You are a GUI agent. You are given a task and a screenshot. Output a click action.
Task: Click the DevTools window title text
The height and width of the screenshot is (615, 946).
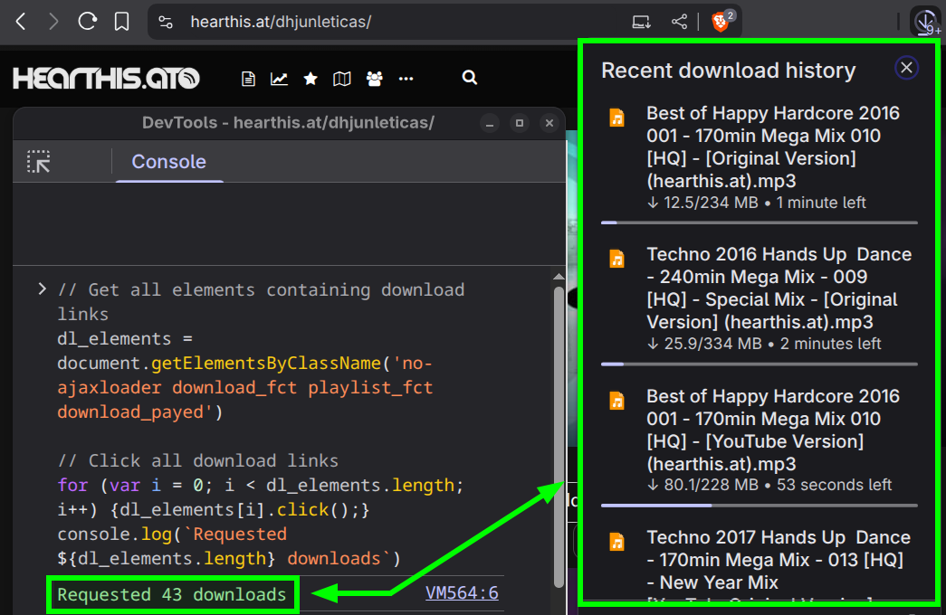pyautogui.click(x=288, y=123)
